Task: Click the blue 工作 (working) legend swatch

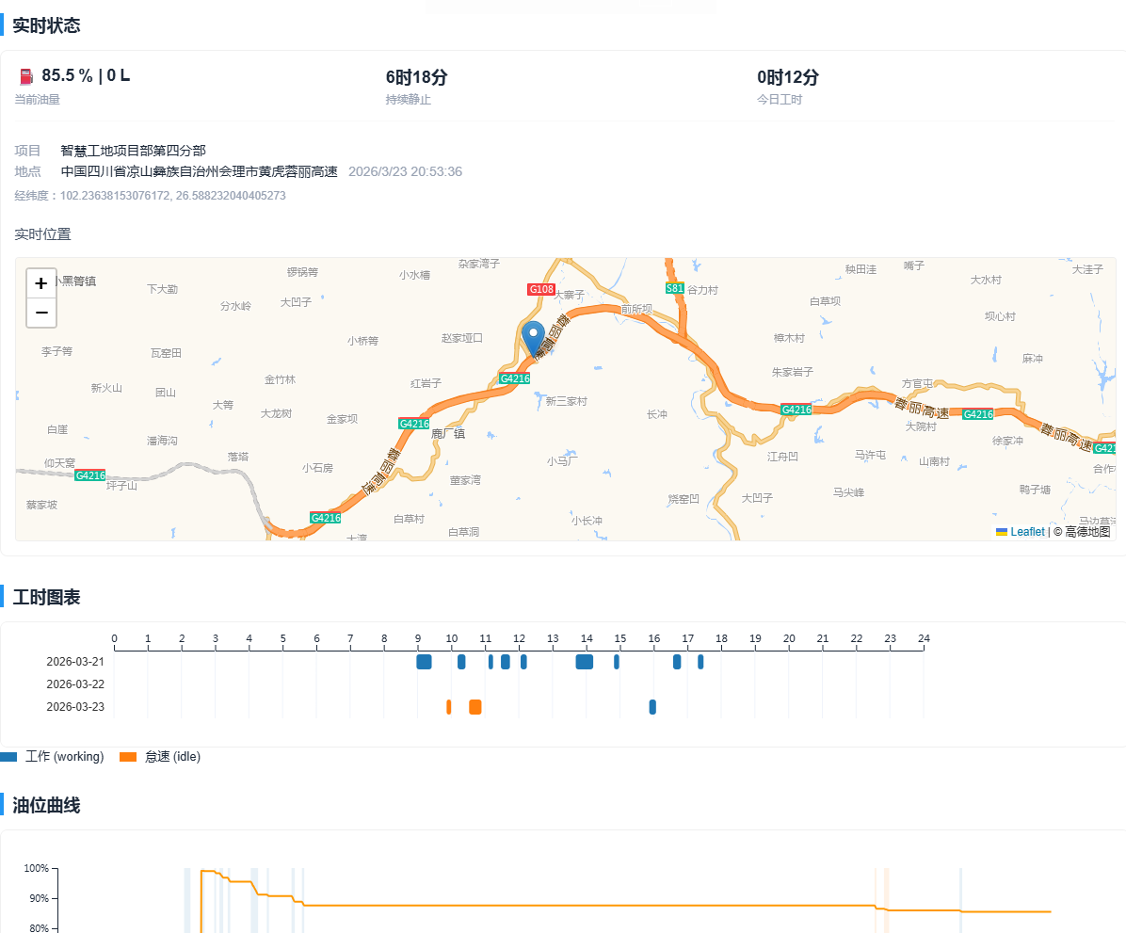Action: (10, 756)
